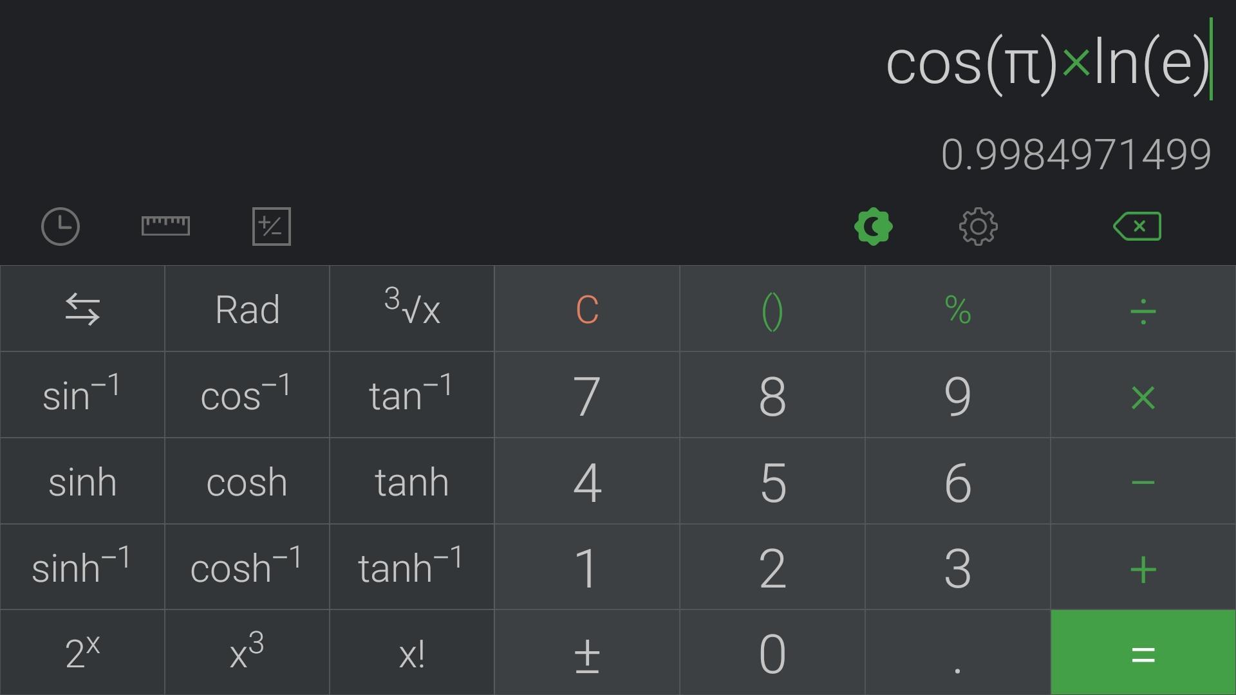Tap the percent key
1236x695 pixels.
pos(958,309)
